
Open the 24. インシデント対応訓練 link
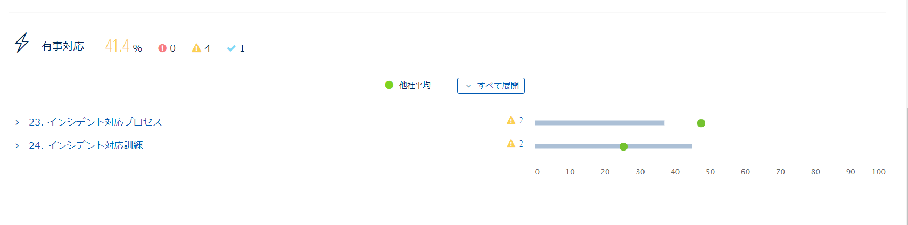[86, 146]
